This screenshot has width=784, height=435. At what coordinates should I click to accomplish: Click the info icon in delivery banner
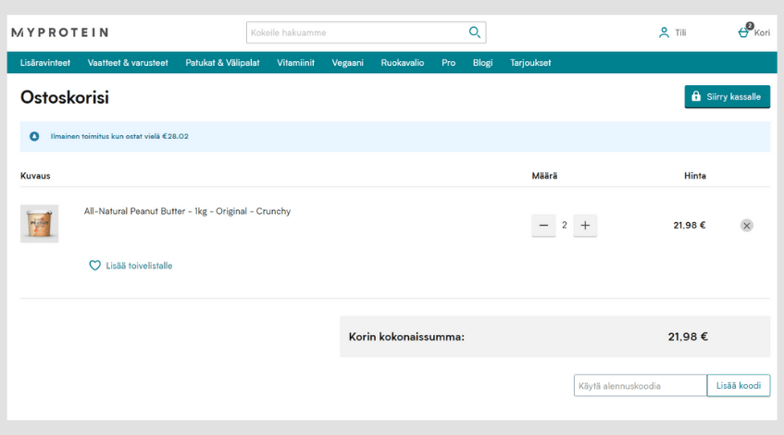click(x=34, y=136)
